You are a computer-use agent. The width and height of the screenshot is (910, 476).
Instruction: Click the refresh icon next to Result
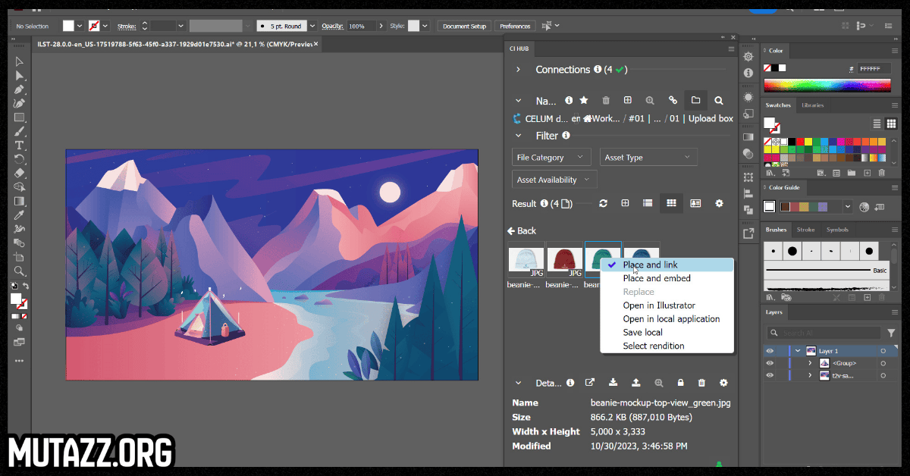pos(603,203)
